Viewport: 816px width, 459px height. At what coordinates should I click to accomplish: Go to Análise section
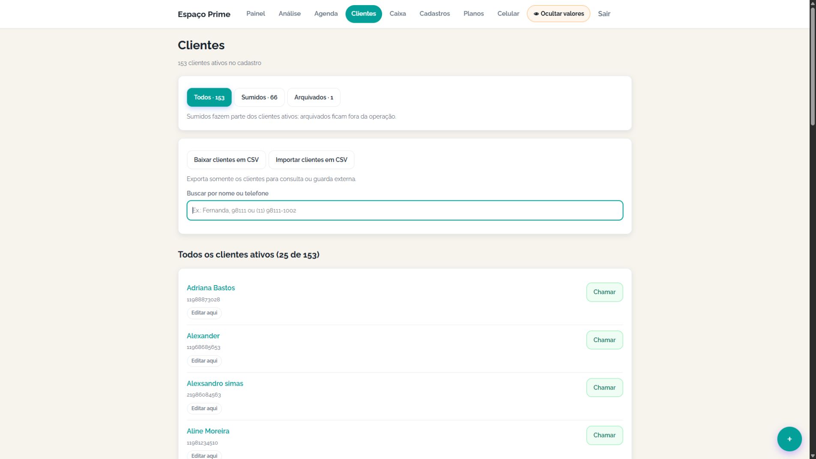(x=290, y=14)
